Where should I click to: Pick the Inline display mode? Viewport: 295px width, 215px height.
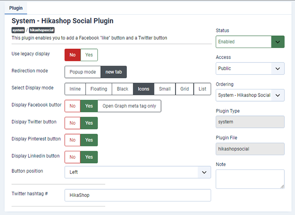click(x=75, y=89)
